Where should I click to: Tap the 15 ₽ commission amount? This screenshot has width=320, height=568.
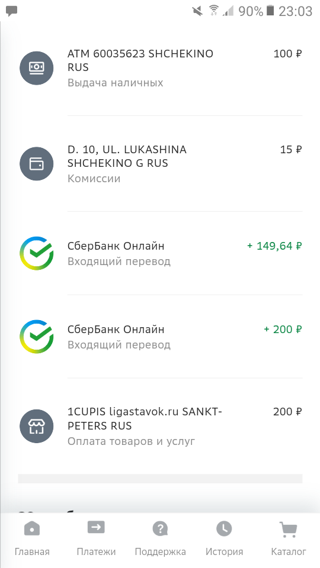point(290,150)
